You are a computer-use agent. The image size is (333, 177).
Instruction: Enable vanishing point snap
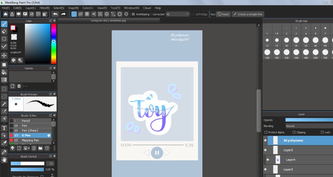click(94, 14)
